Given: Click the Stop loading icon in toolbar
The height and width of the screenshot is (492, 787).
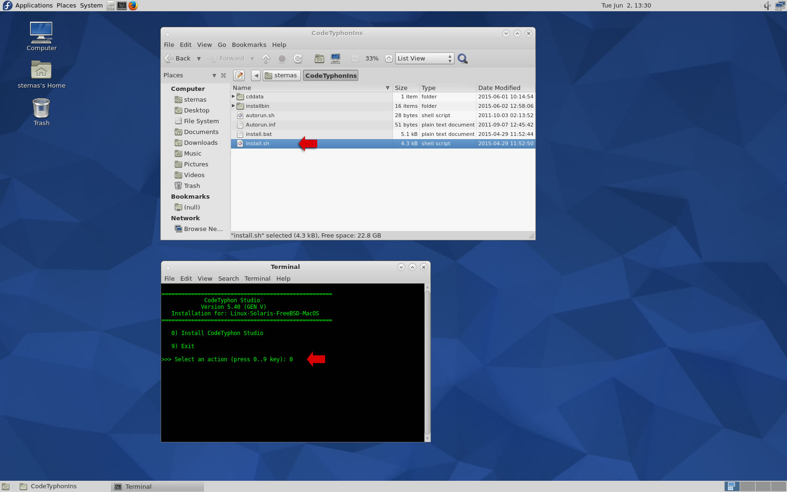Looking at the screenshot, I should 282,59.
